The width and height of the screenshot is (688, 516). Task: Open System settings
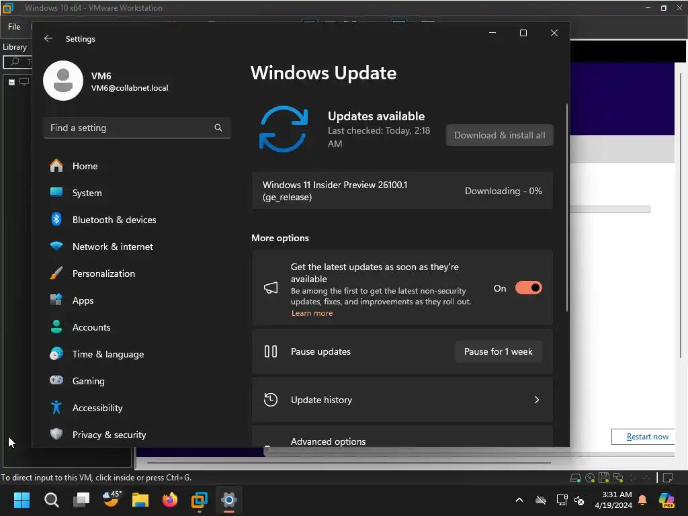coord(87,193)
